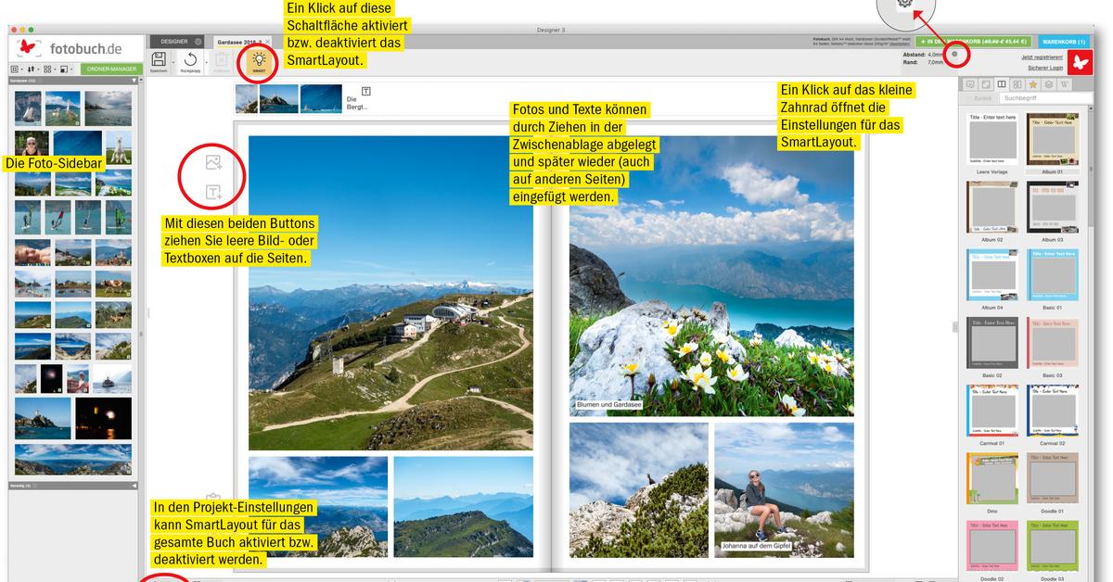Click the Speichern save icon
The width and height of the screenshot is (1113, 582).
(x=159, y=59)
